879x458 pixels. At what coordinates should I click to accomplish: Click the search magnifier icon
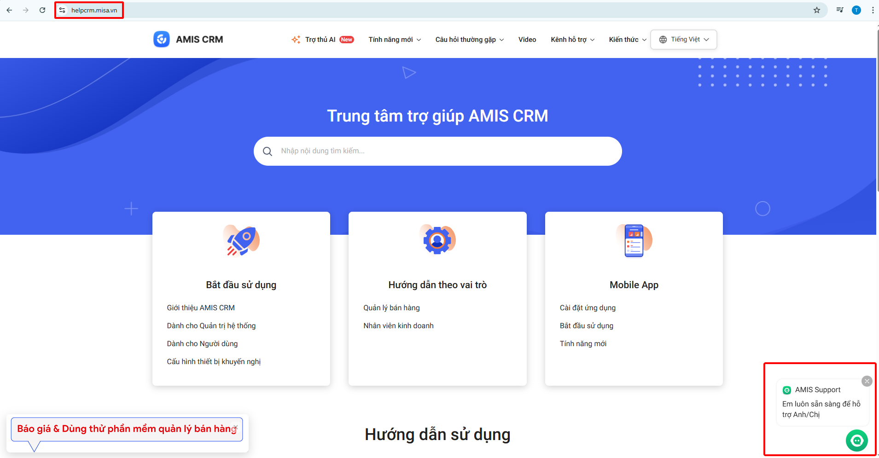pos(268,151)
